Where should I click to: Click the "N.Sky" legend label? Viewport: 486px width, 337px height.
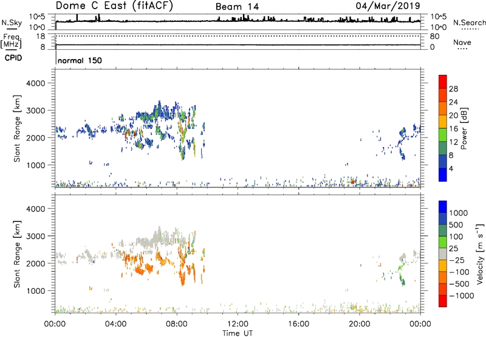pos(12,23)
